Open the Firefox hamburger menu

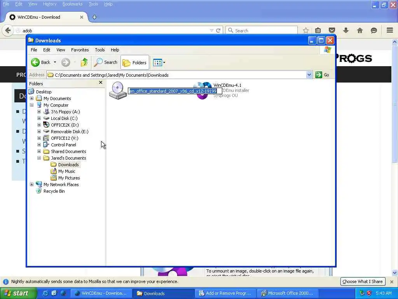[x=390, y=30]
